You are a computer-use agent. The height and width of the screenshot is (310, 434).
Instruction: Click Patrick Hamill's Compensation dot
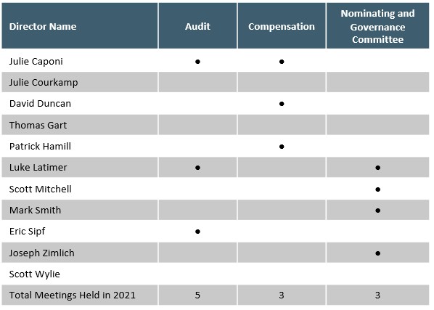point(282,147)
